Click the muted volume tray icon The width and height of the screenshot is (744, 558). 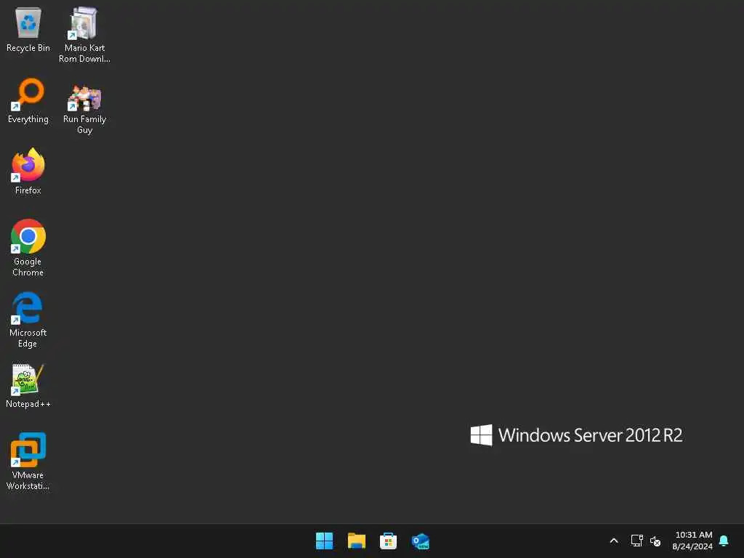tap(655, 541)
